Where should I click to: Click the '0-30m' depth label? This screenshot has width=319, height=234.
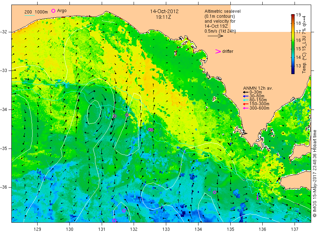pyautogui.click(x=256, y=92)
